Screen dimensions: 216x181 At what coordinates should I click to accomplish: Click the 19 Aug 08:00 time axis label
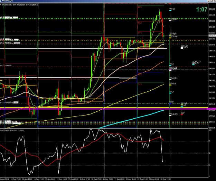(120, 179)
